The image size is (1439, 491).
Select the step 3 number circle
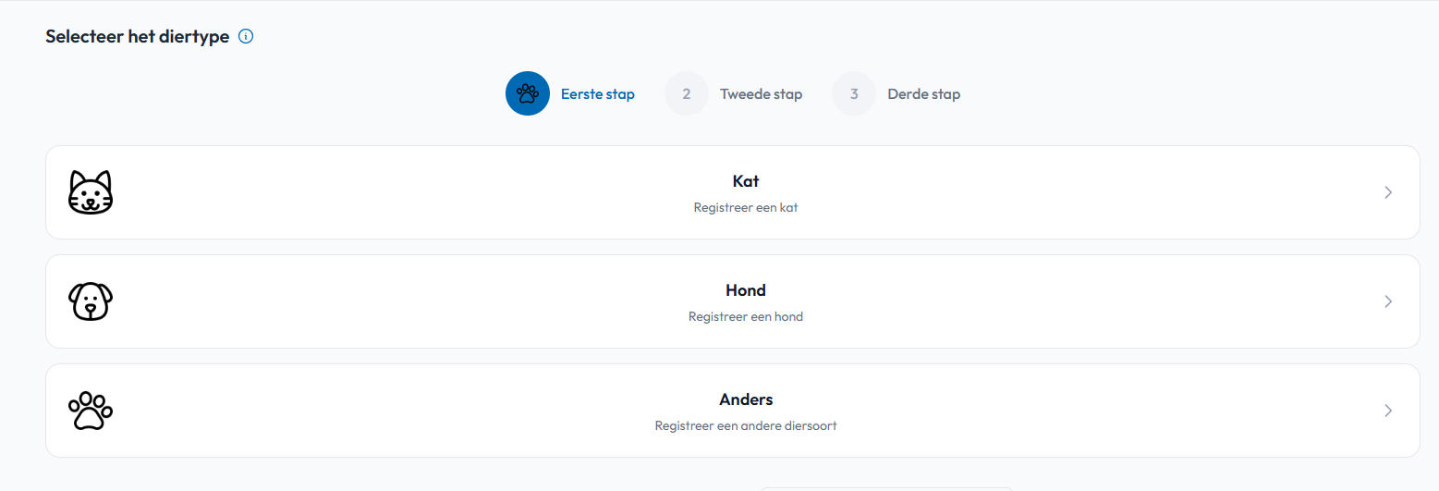point(854,93)
